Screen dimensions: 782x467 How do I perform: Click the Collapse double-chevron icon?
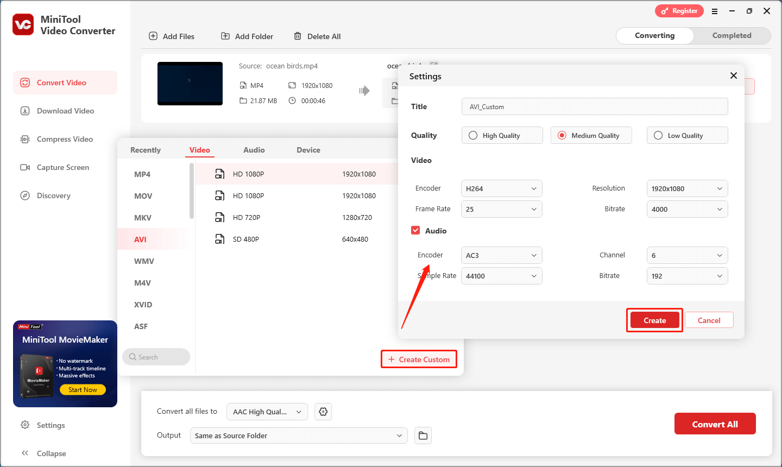[25, 453]
